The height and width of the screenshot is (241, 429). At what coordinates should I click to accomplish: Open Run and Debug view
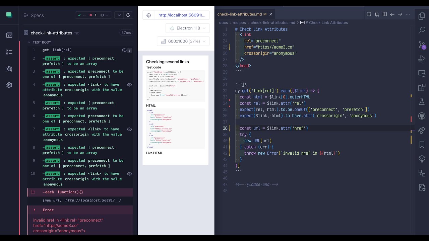point(422,59)
